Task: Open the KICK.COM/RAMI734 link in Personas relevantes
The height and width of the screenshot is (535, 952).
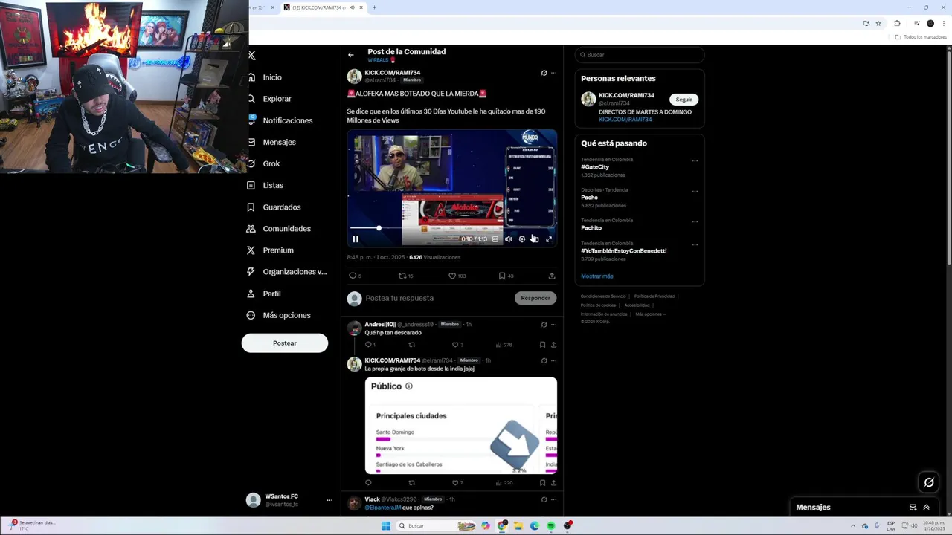Action: click(625, 120)
